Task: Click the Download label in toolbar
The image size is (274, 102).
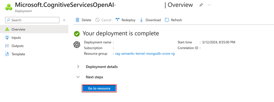Action: (x=153, y=20)
